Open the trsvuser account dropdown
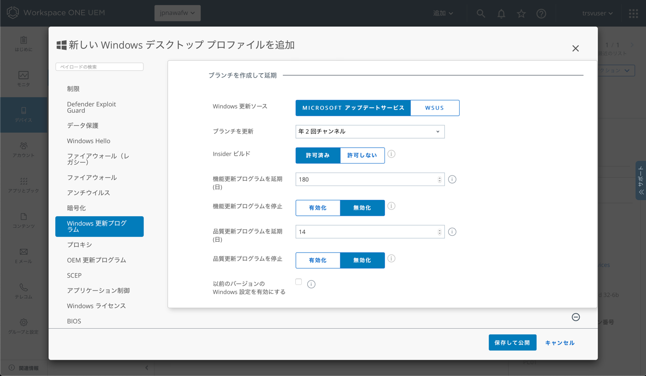Viewport: 646px width, 376px height. click(x=597, y=13)
